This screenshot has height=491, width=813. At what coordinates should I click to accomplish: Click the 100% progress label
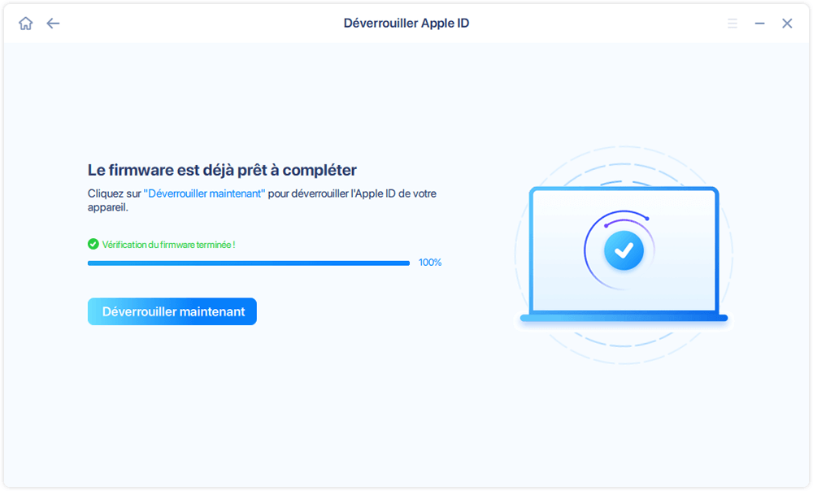[x=430, y=263]
